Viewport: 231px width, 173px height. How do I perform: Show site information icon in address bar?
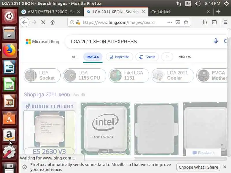(x=72, y=22)
